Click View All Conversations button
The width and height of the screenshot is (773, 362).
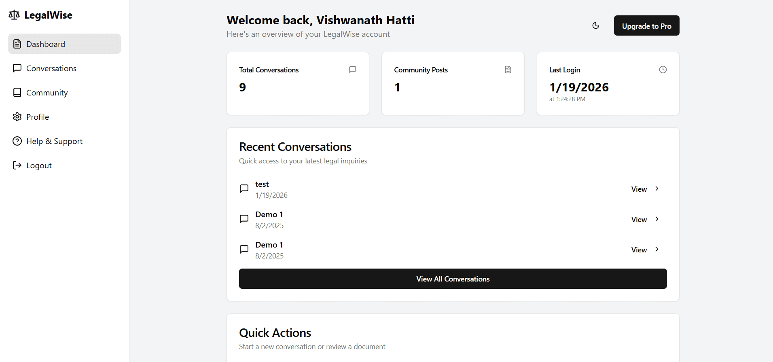pos(453,279)
